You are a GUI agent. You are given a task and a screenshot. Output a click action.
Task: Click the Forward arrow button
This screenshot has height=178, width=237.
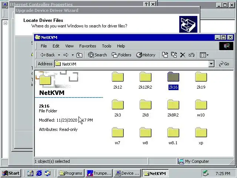tap(66, 55)
